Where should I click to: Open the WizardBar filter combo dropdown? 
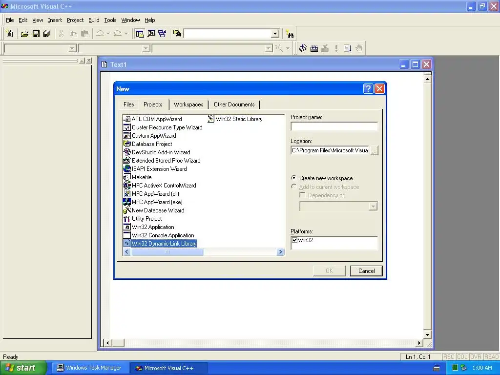146,48
